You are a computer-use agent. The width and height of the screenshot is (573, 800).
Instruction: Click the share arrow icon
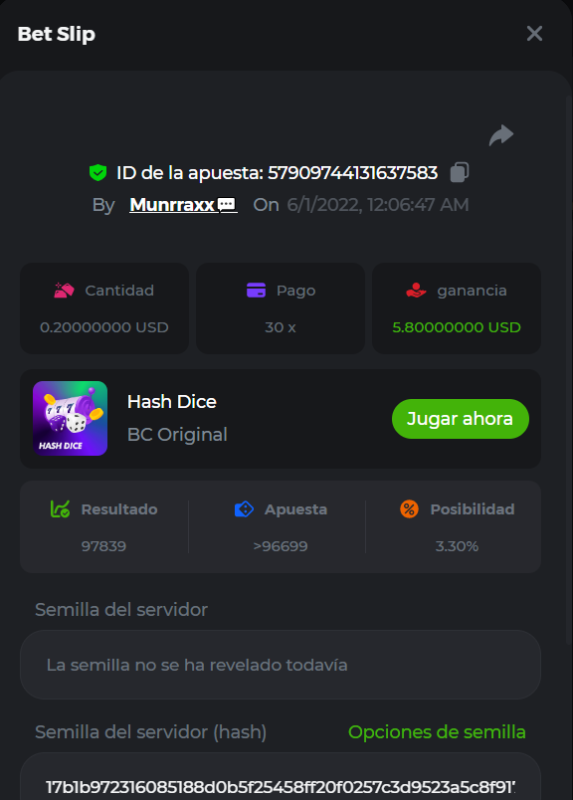point(501,135)
